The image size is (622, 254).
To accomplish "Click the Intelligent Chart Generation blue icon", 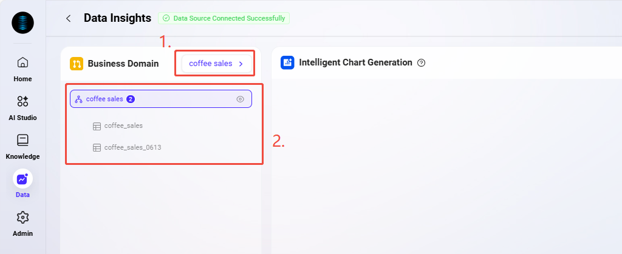I will [x=287, y=62].
